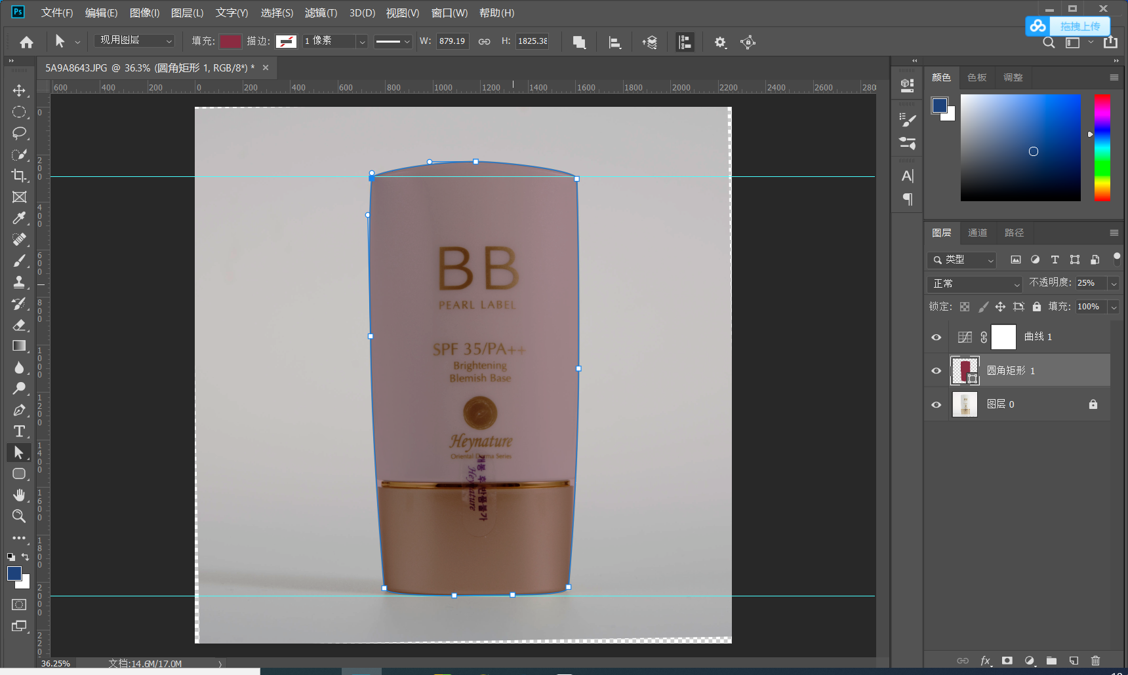Select the Blur tool
The width and height of the screenshot is (1128, 675).
pyautogui.click(x=19, y=368)
